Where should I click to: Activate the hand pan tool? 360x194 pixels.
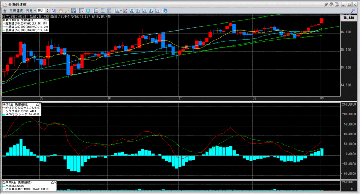[x=61, y=11]
